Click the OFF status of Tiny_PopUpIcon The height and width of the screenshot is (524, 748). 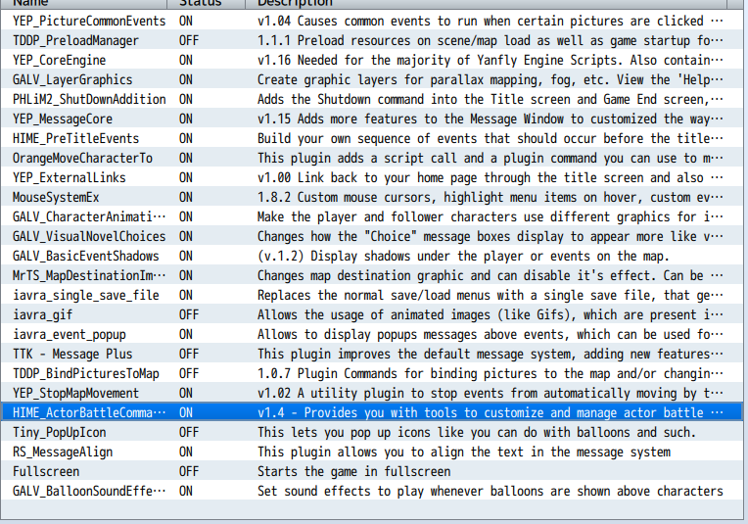click(x=189, y=432)
